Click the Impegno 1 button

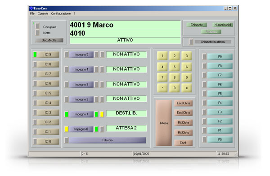point(81,114)
